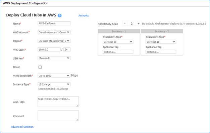Increase horizontal scale with plus button
The width and height of the screenshot is (210, 133).
pyautogui.click(x=139, y=24)
